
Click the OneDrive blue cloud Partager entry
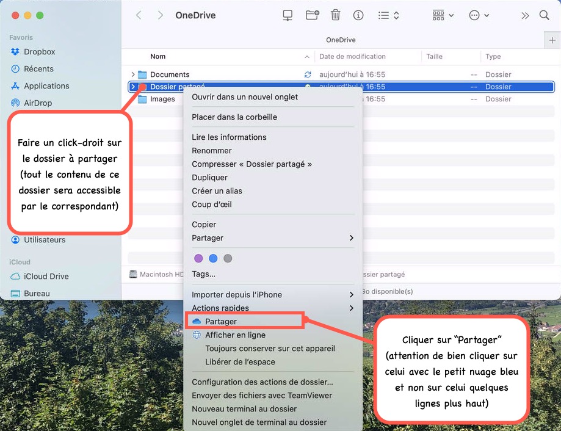221,321
